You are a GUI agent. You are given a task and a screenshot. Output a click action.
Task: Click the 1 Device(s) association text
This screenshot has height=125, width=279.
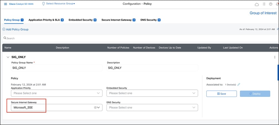tap(231, 85)
